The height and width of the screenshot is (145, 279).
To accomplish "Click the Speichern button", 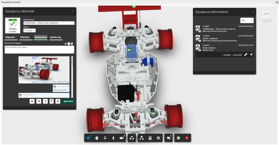I will [68, 101].
